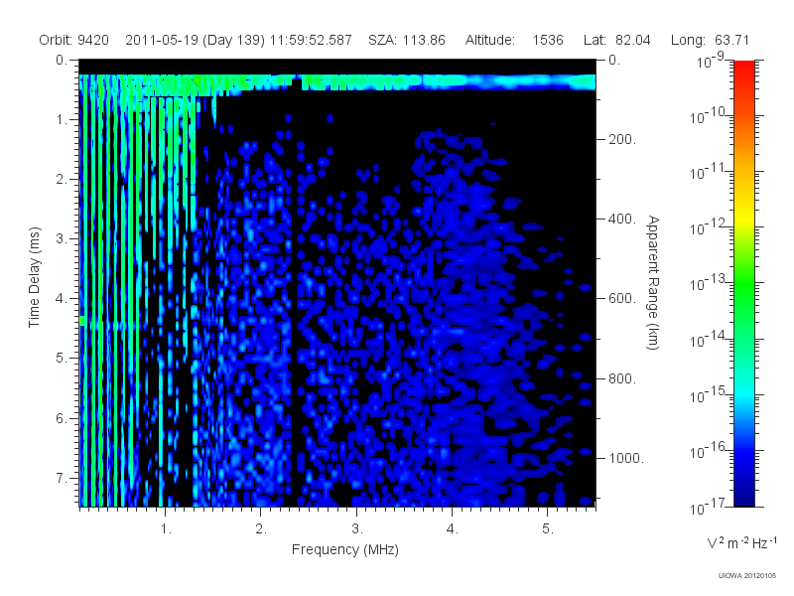The width and height of the screenshot is (794, 596).
Task: Click the 'Orbit: 9420' header text
Action: point(73,40)
